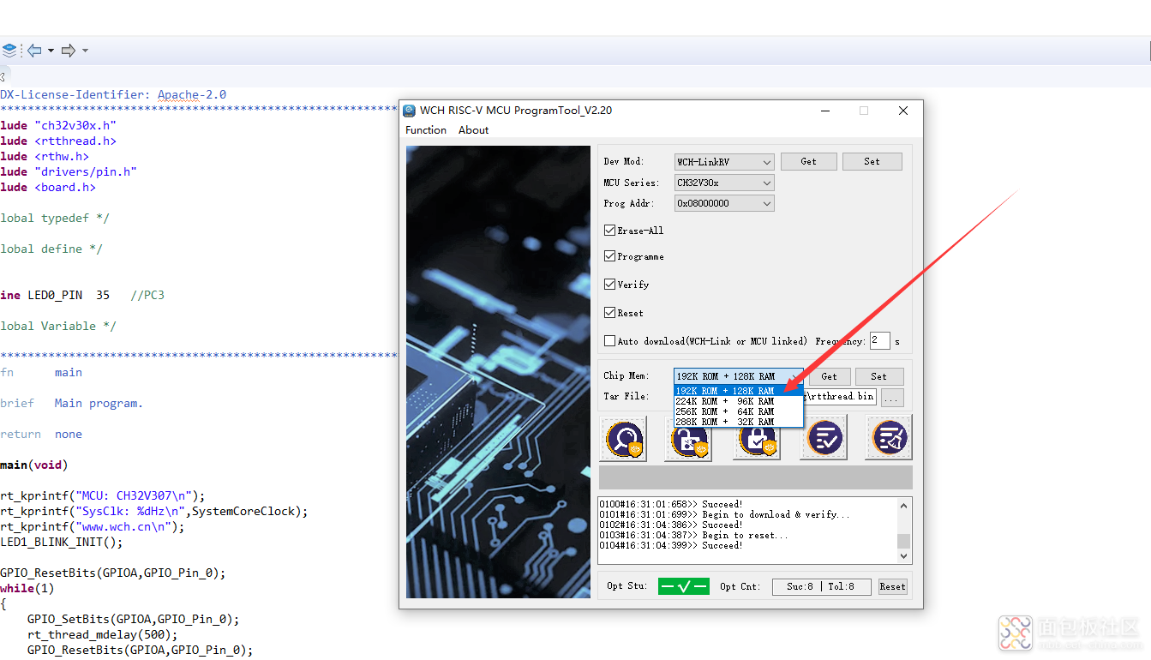1151x660 pixels.
Task: Click log scrollbar up arrow
Action: coord(903,506)
